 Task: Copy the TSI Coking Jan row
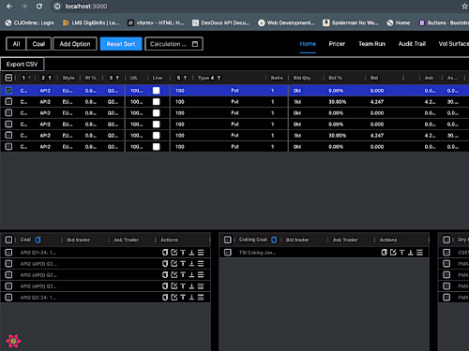(x=384, y=253)
